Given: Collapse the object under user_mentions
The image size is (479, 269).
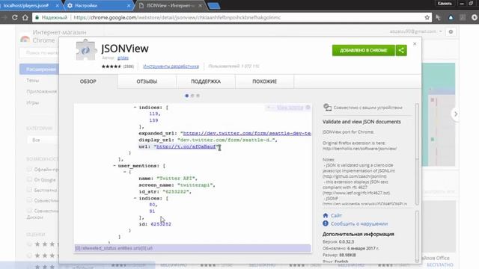Looking at the screenshot, I should [125, 172].
